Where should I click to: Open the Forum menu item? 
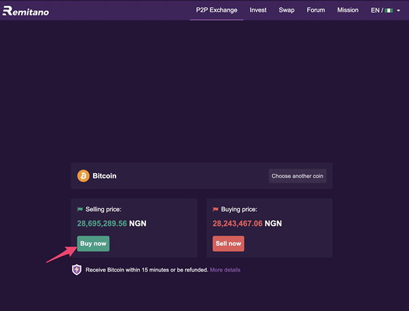click(316, 10)
